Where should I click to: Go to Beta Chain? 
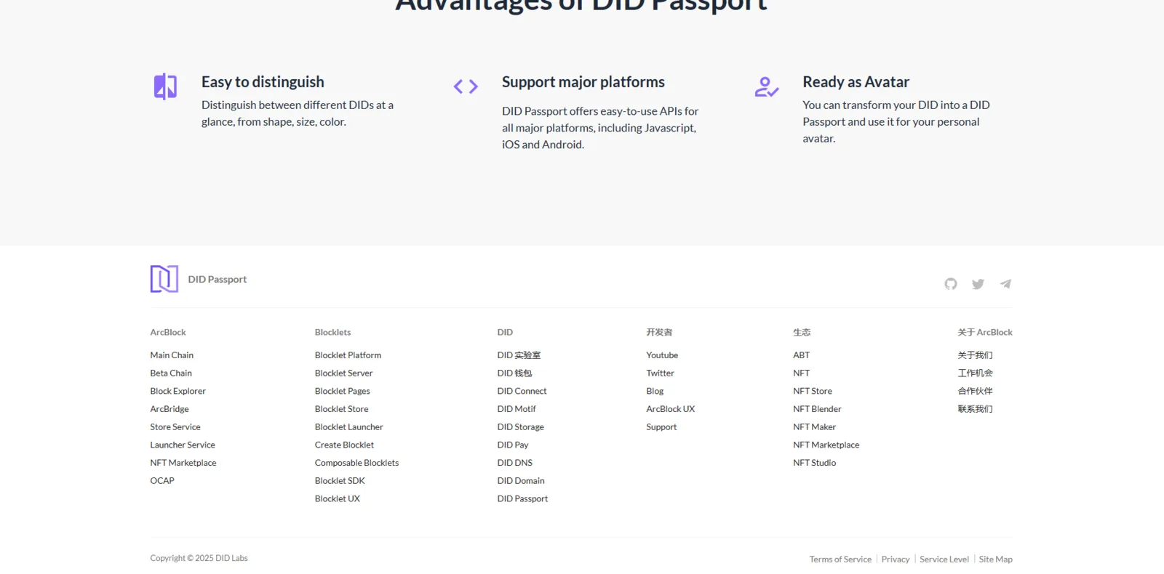171,373
